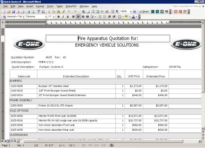Open Tables and Borders toolbar
Screen dimensions: 205x148
click(88, 12)
